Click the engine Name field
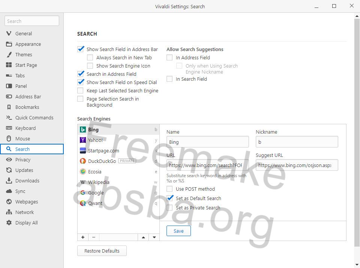 tap(207, 142)
